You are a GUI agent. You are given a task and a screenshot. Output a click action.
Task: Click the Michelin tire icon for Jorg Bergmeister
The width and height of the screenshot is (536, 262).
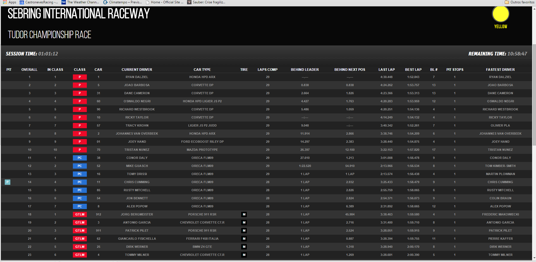pyautogui.click(x=244, y=214)
